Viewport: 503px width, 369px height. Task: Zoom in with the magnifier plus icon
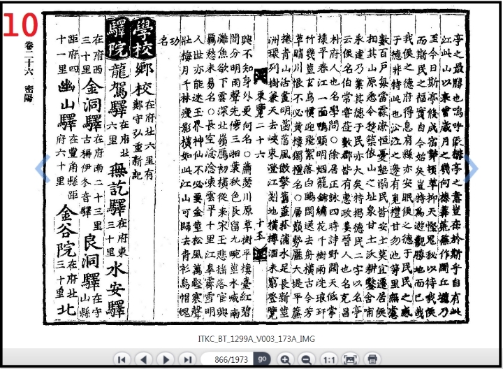coord(285,360)
